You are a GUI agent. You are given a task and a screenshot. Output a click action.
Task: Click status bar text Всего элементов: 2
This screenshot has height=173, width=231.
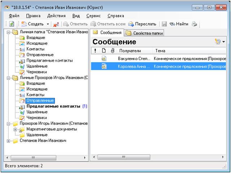click(24, 166)
